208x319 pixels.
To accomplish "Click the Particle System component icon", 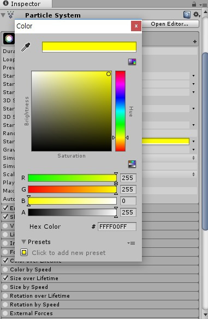I will point(10,15).
